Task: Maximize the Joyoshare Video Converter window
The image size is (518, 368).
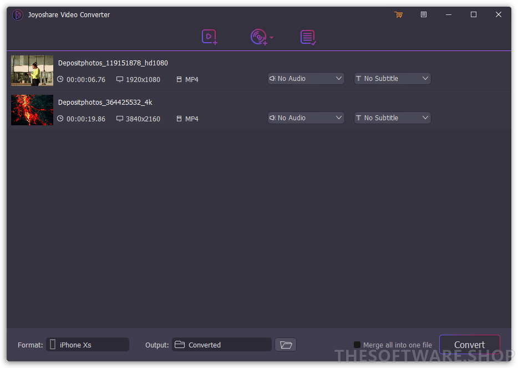Action: pos(474,15)
